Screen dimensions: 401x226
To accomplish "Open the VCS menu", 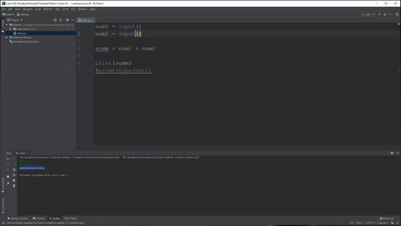I will pyautogui.click(x=73, y=9).
